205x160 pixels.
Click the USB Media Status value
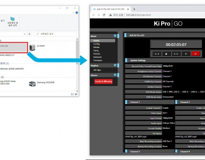[184, 92]
